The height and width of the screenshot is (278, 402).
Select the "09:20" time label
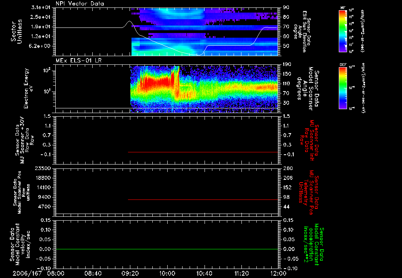(x=130, y=274)
